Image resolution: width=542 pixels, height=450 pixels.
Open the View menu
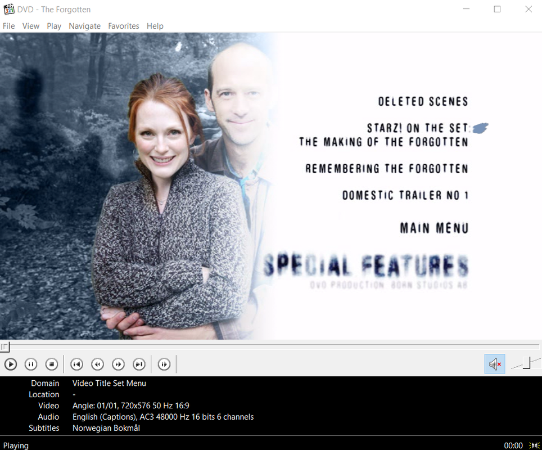(31, 26)
